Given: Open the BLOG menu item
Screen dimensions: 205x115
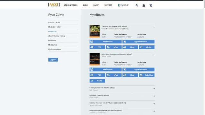Looking at the screenshot, I should tap(86, 5).
